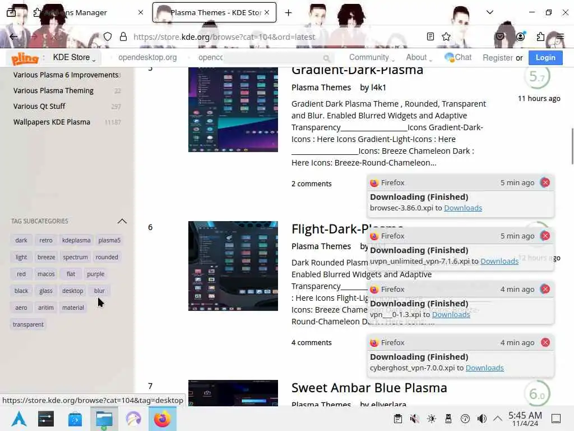
Task: Open the Chat link
Action: tap(458, 57)
